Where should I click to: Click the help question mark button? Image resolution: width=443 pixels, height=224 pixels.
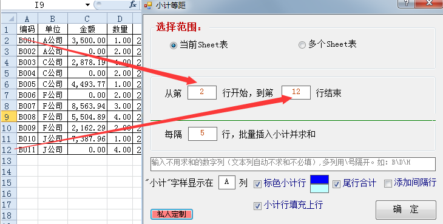point(407,4)
